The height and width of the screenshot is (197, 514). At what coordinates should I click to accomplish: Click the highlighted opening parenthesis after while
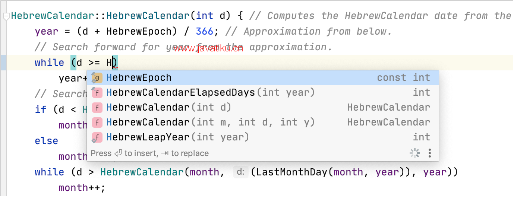73,63
